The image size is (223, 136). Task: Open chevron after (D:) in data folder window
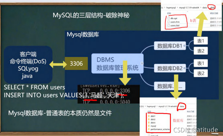pyautogui.click(x=145, y=106)
